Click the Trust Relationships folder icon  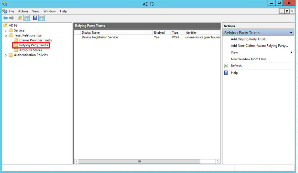click(11, 35)
